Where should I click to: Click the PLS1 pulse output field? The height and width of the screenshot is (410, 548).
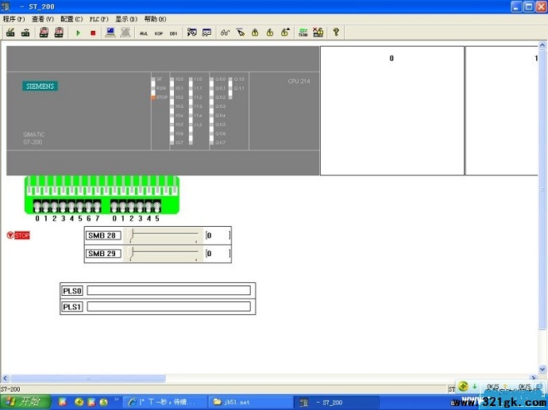(169, 306)
